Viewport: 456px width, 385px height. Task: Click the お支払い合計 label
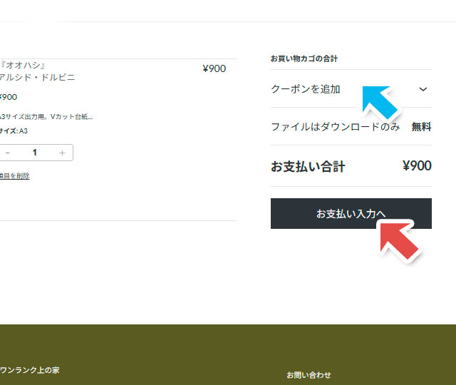pos(308,167)
